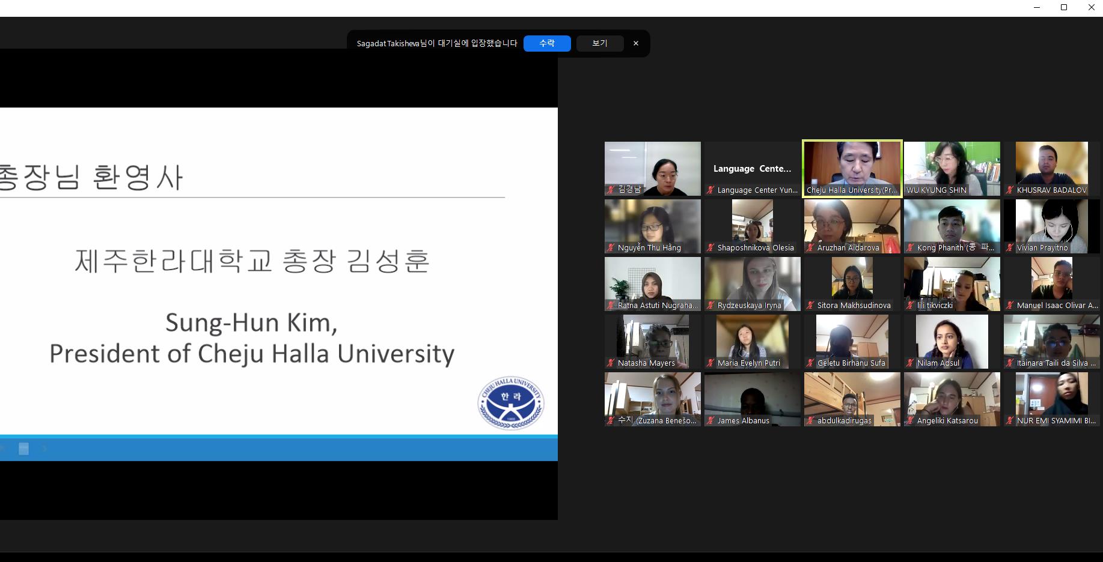
Task: Select Kong Phanith video tile
Action: [x=952, y=226]
